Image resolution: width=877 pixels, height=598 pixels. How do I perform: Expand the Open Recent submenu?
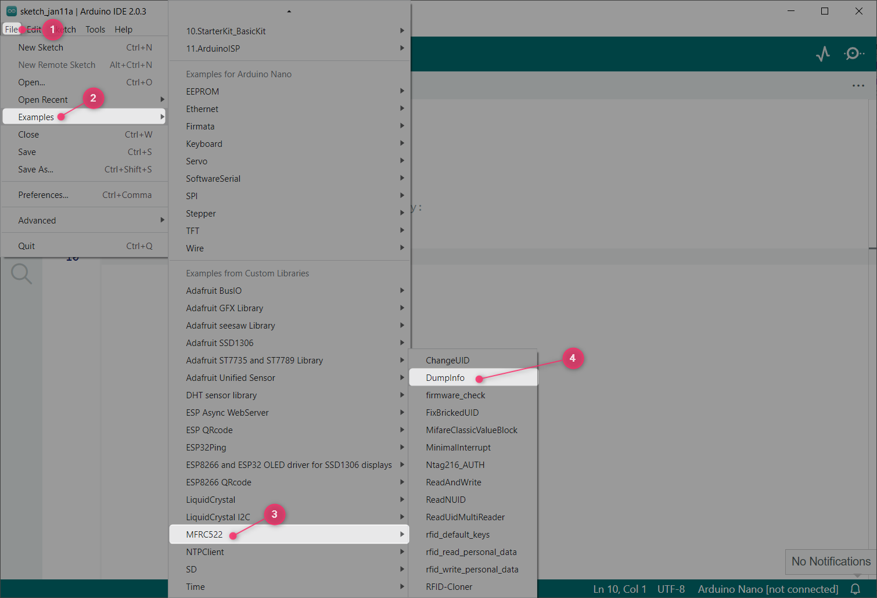[85, 100]
